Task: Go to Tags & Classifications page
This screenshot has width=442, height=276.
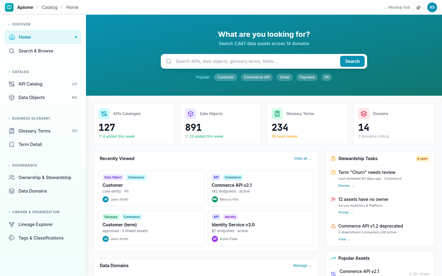Action: pos(43,238)
